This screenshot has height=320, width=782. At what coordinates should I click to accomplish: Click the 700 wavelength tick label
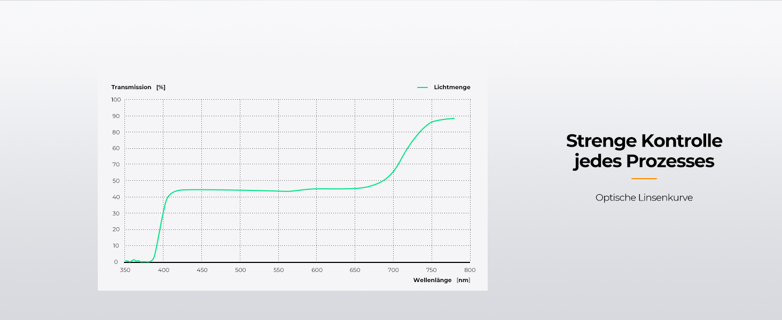coord(394,270)
